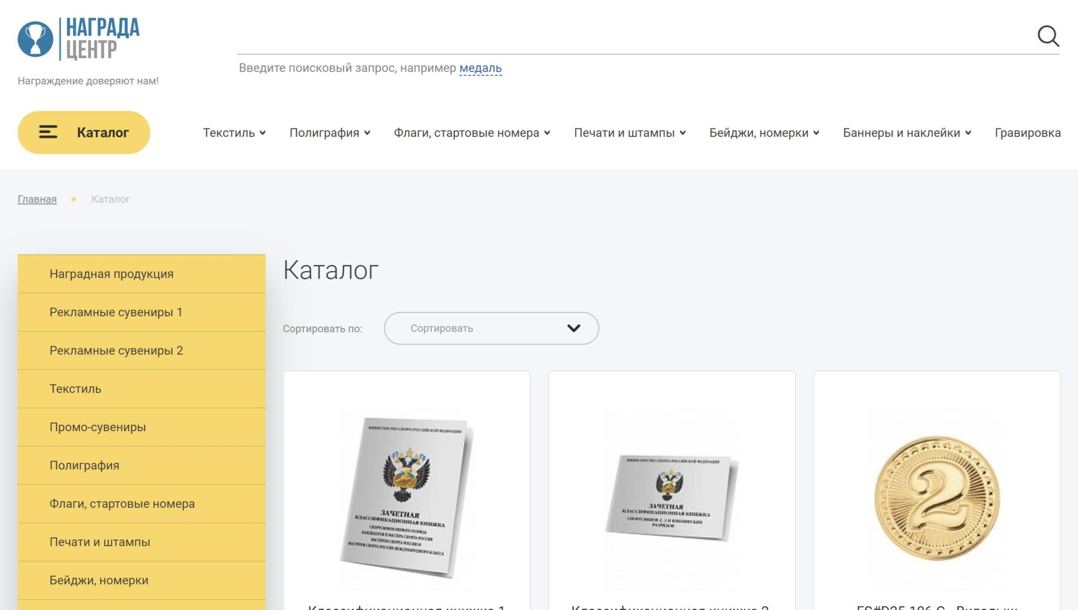Open the Каталог yellow button
This screenshot has width=1078, height=610.
[84, 133]
